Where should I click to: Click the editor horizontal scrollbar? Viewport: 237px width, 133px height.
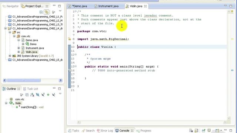pyautogui.click(x=152, y=122)
